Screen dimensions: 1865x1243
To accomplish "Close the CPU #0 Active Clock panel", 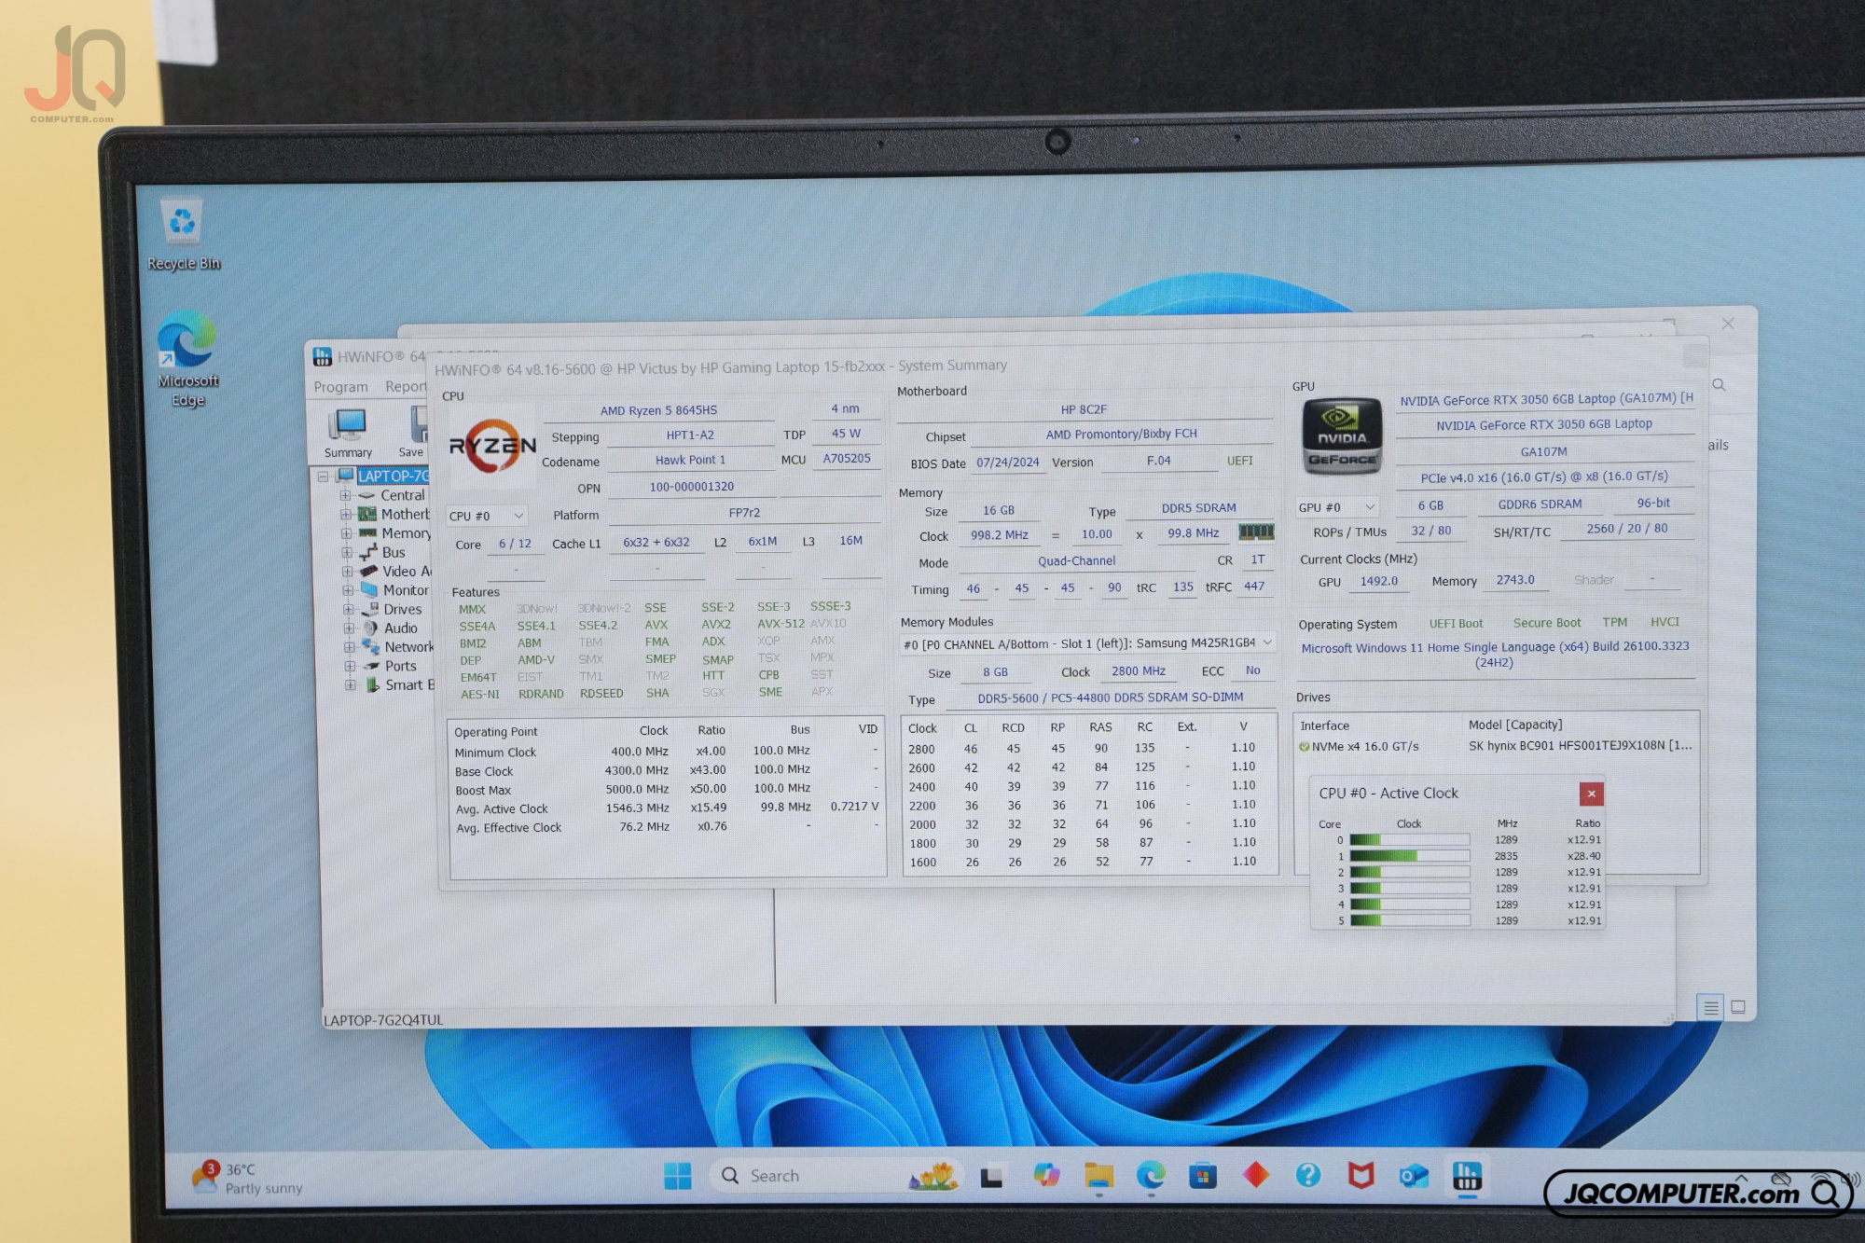I will pyautogui.click(x=1591, y=794).
